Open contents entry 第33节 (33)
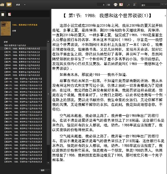167x174 pixels. click(x=23, y=155)
